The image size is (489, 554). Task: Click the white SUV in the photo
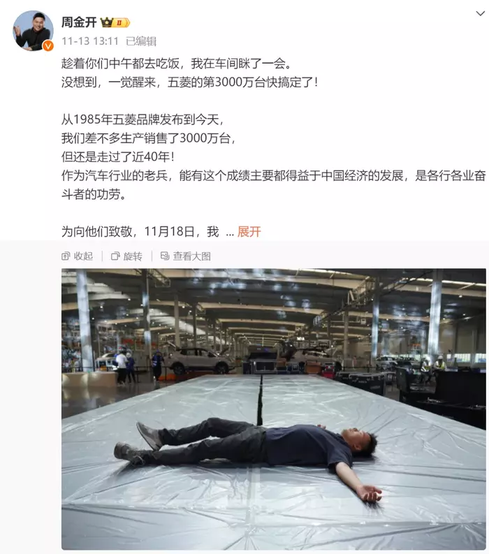(198, 360)
